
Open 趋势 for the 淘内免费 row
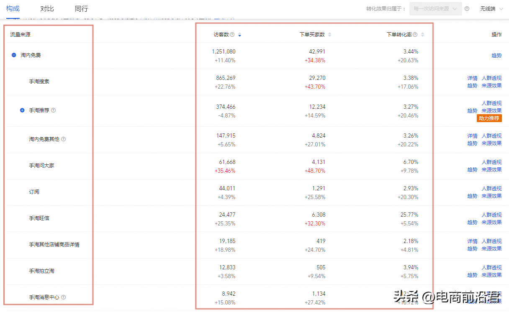496,55
